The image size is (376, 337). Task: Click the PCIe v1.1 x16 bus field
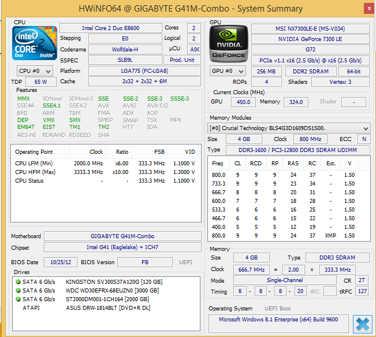310,61
